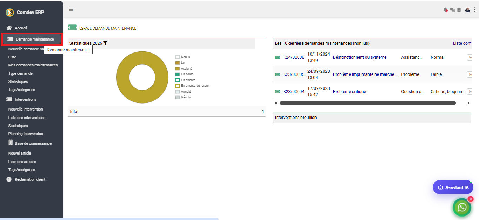Toggle the En attente legend item
This screenshot has height=220, width=479.
click(186, 80)
